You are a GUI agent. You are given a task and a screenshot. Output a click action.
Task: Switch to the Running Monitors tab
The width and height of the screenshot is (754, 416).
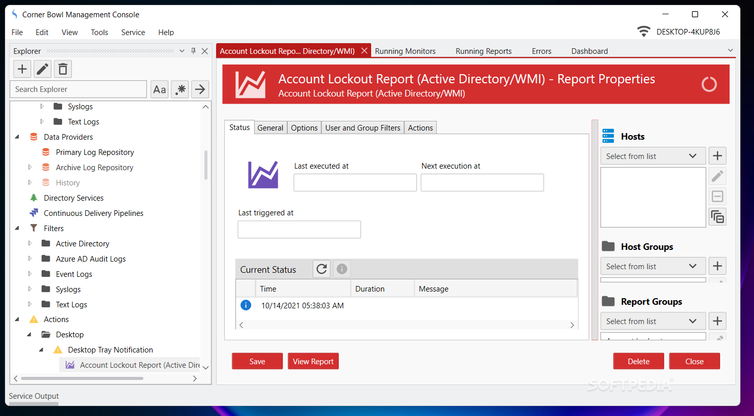click(405, 51)
